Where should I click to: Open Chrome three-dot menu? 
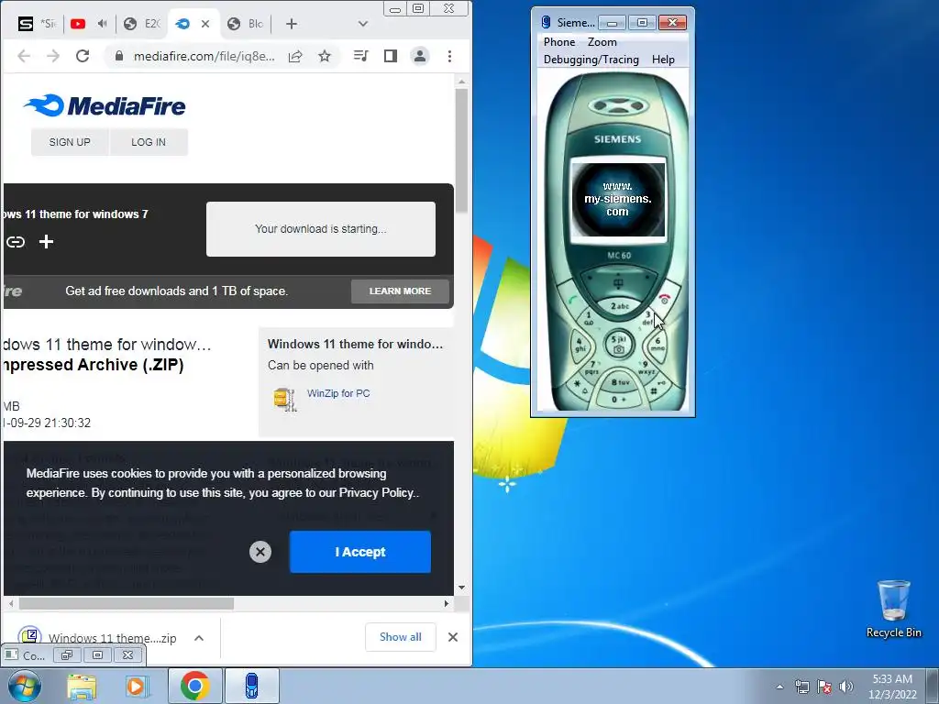click(x=449, y=56)
